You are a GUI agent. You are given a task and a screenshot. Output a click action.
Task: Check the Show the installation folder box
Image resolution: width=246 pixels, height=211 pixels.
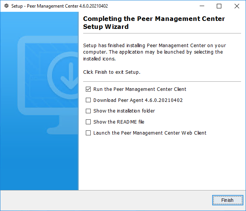point(88,111)
